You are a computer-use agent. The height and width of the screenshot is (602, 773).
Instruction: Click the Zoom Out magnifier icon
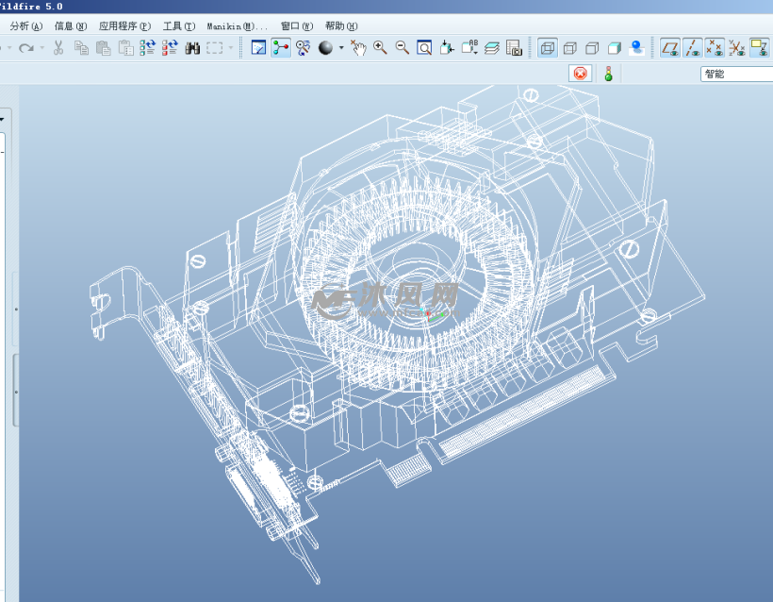point(402,47)
